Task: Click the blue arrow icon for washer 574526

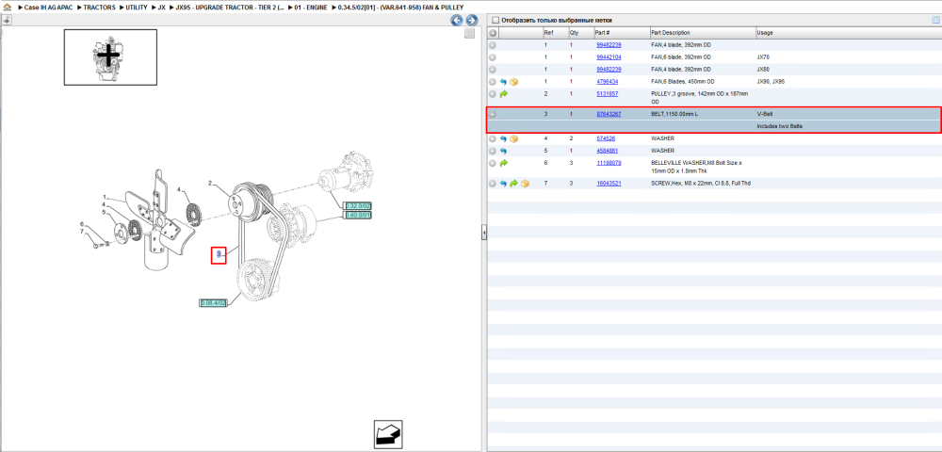Action: [x=503, y=138]
